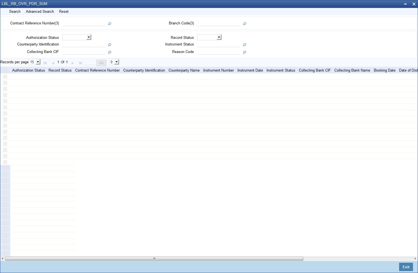Image resolution: width=418 pixels, height=273 pixels.
Task: Close the LBL_RB_OVR_PDR_SUM window
Action: click(414, 4)
